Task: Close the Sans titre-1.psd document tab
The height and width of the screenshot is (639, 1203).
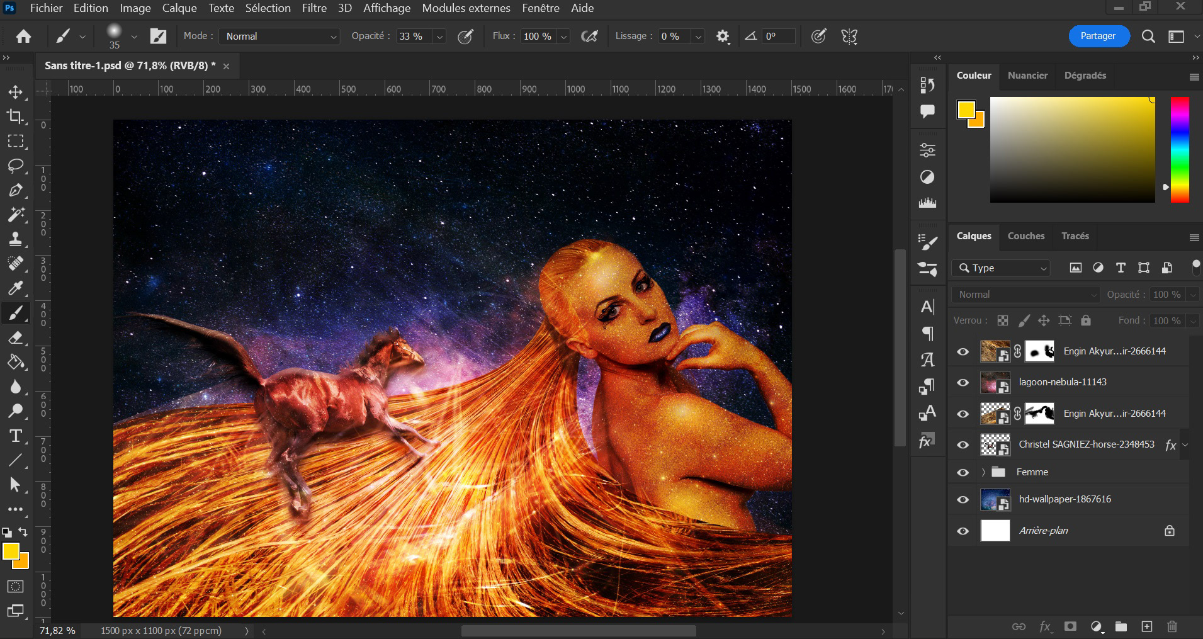Action: [x=226, y=66]
